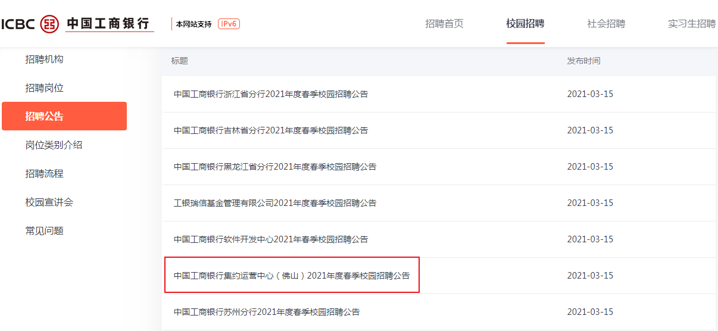Select the 校园招聘 tab
This screenshot has width=718, height=331.
pyautogui.click(x=525, y=24)
